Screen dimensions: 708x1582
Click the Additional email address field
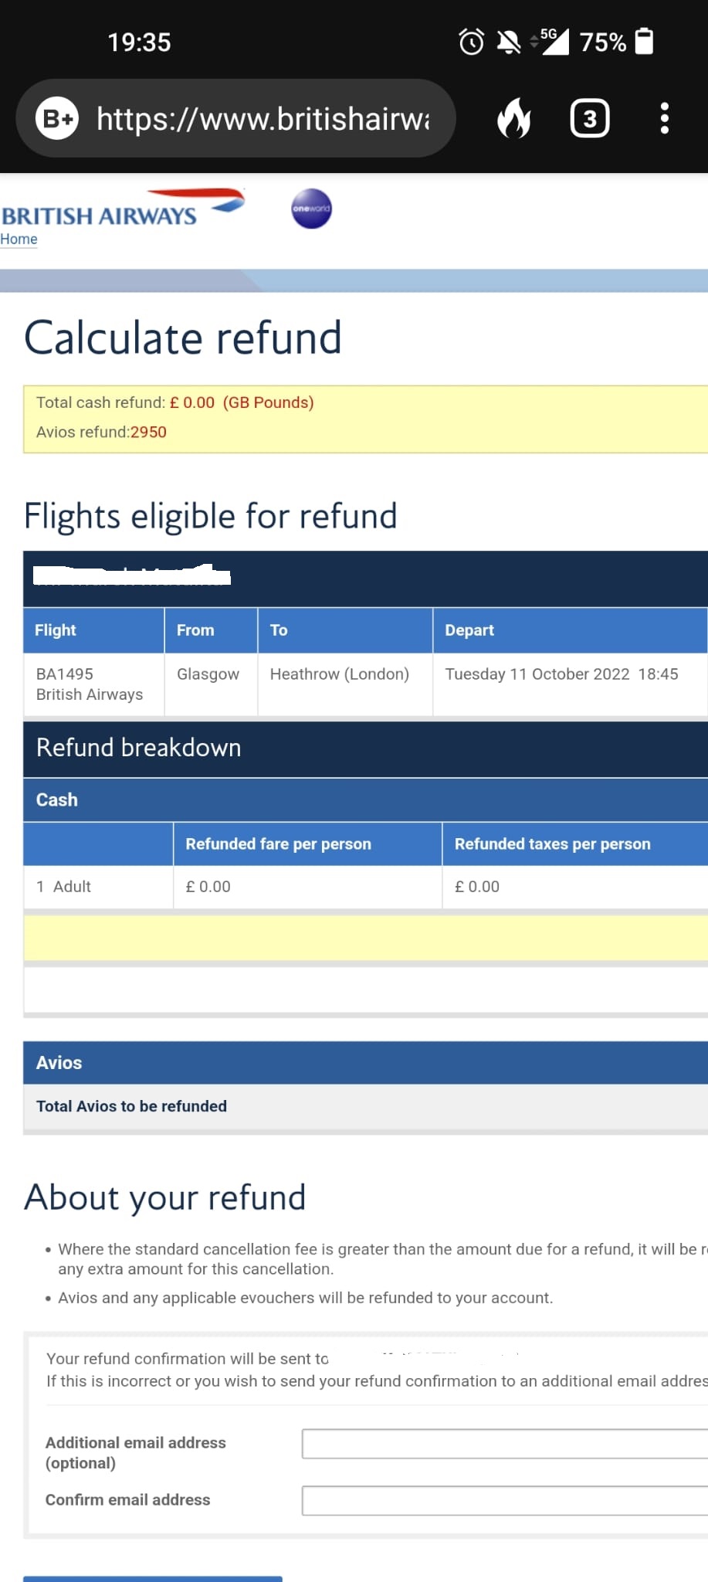[x=505, y=1444]
